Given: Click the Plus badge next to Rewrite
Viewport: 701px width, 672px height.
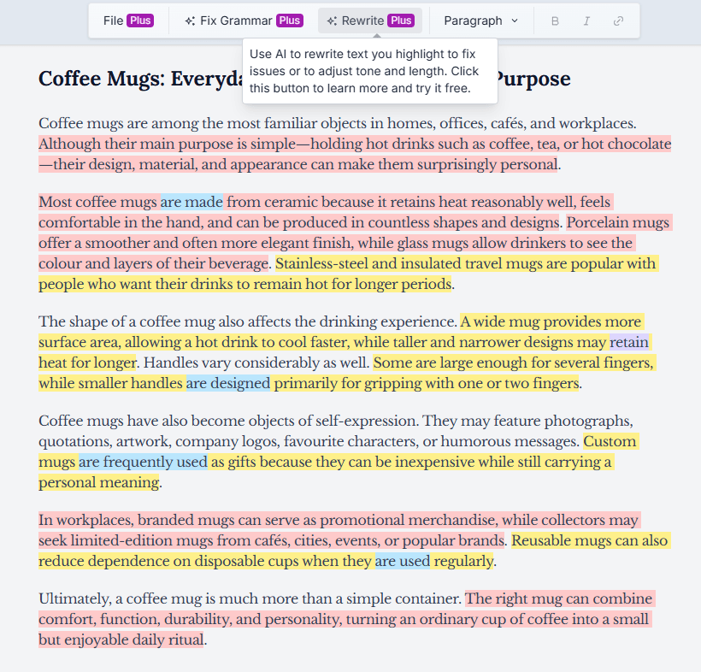Looking at the screenshot, I should pyautogui.click(x=401, y=21).
